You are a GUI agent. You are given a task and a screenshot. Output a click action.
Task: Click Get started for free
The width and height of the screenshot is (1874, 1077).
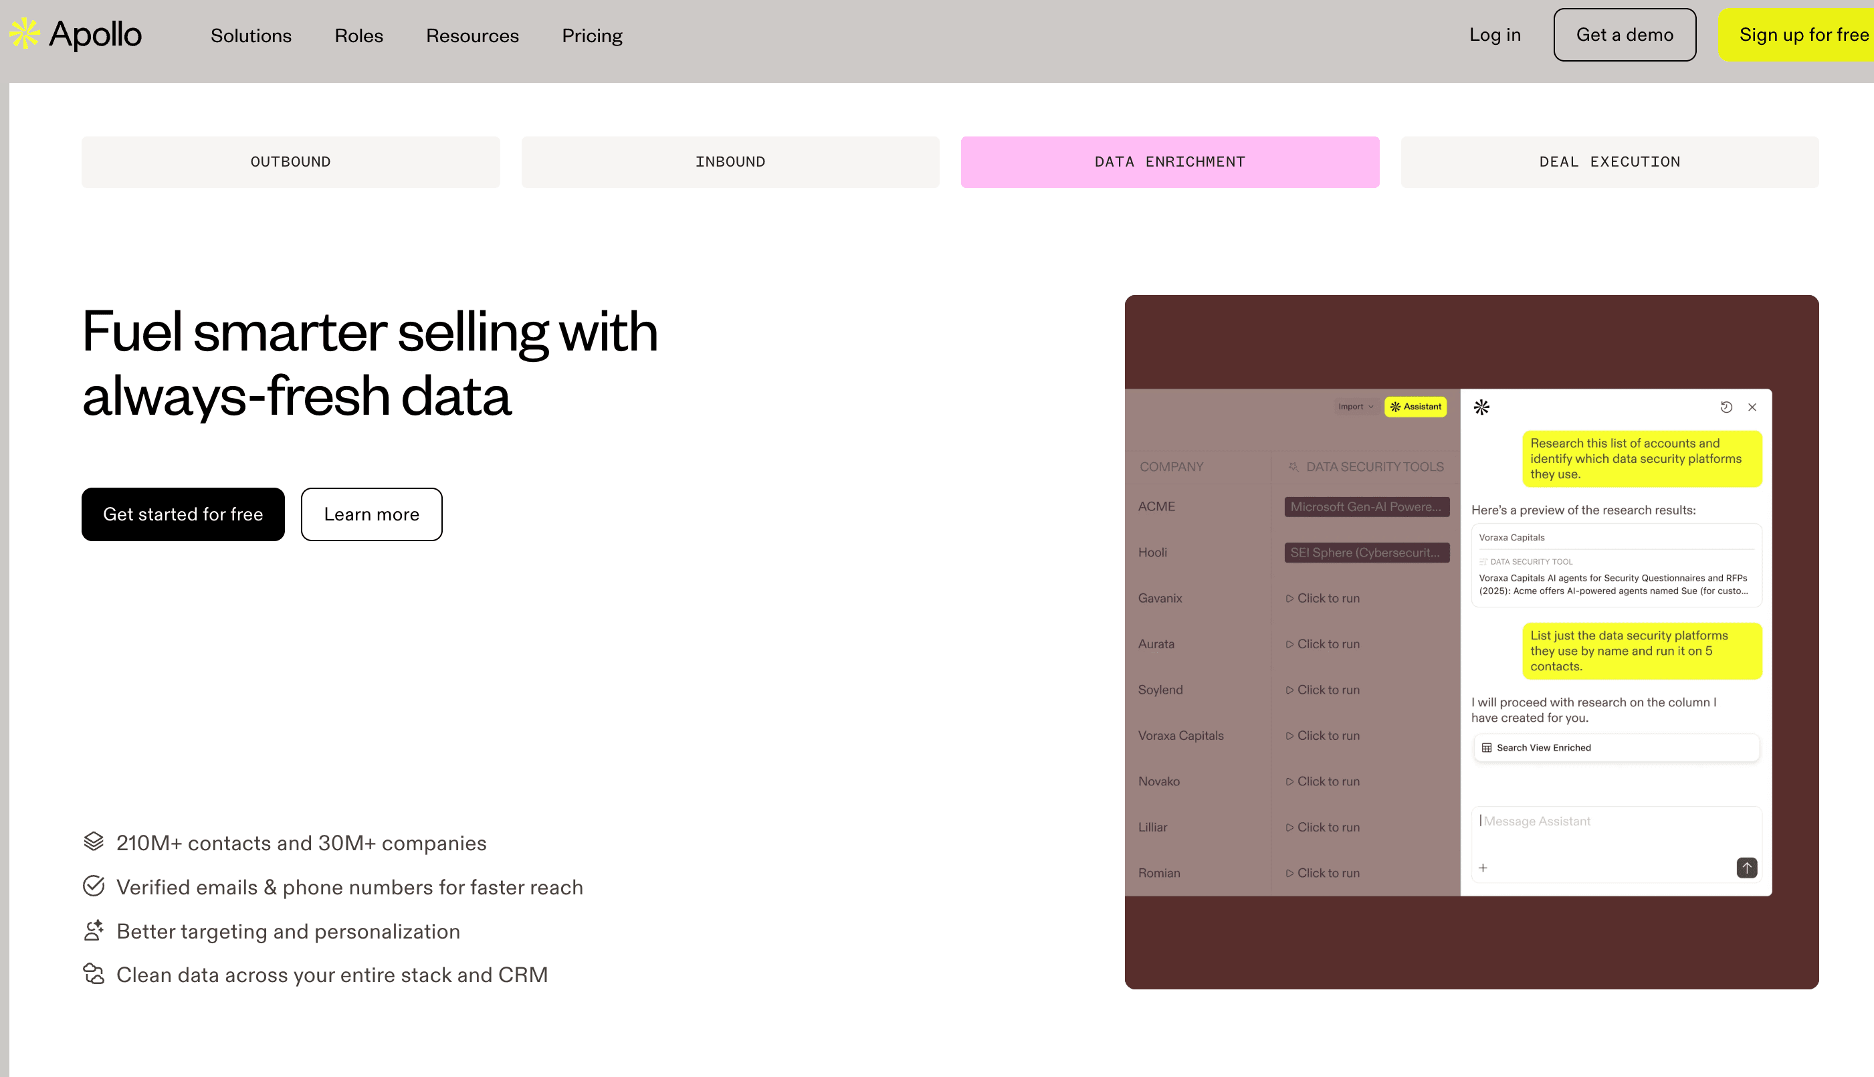tap(183, 514)
